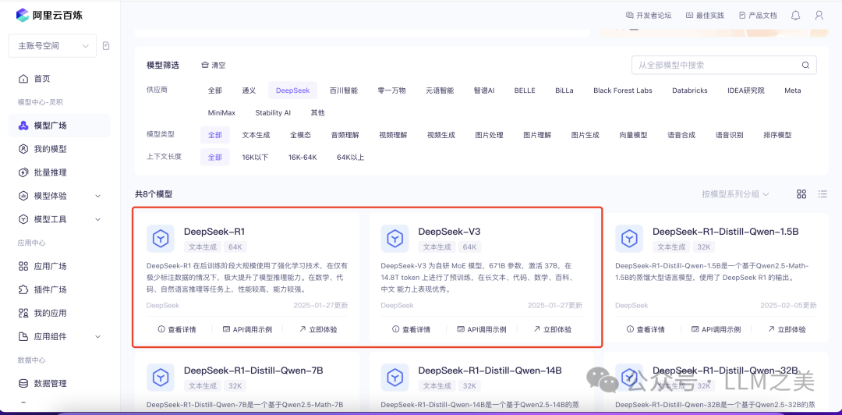Open the user profile icon
This screenshot has height=415, width=842.
(x=819, y=15)
